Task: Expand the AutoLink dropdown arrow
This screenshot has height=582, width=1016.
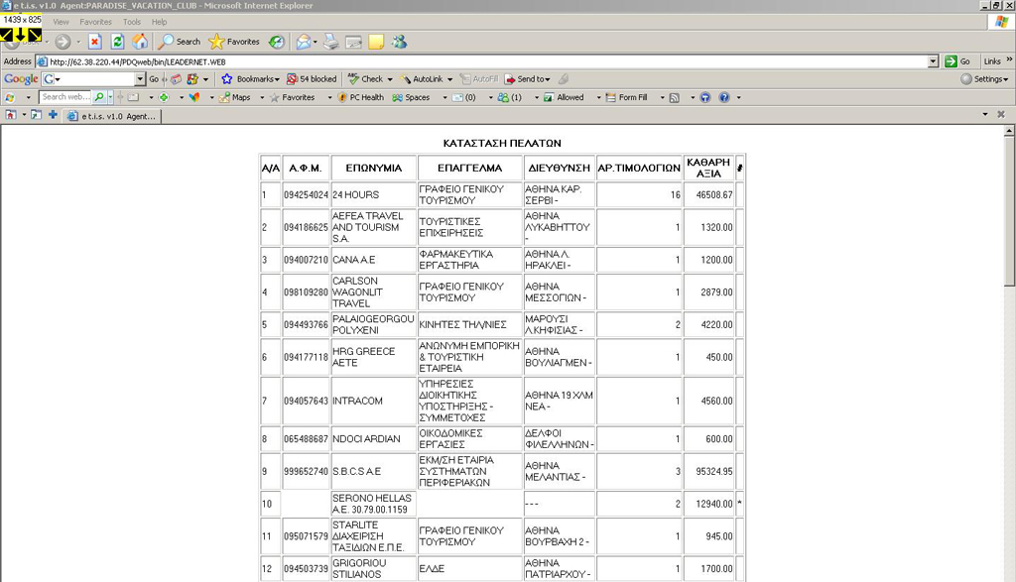Action: (449, 79)
